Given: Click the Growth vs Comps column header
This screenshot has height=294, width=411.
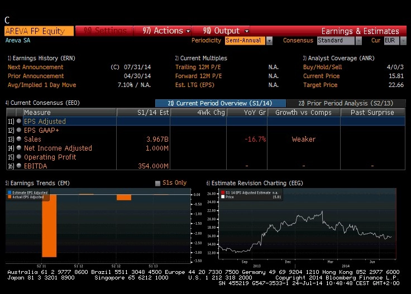Looking at the screenshot, I should (x=304, y=113).
